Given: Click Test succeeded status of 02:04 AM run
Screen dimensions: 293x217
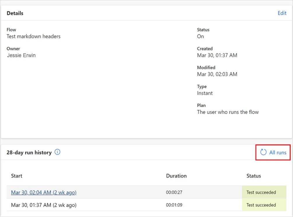Looking at the screenshot, I should click(261, 192).
